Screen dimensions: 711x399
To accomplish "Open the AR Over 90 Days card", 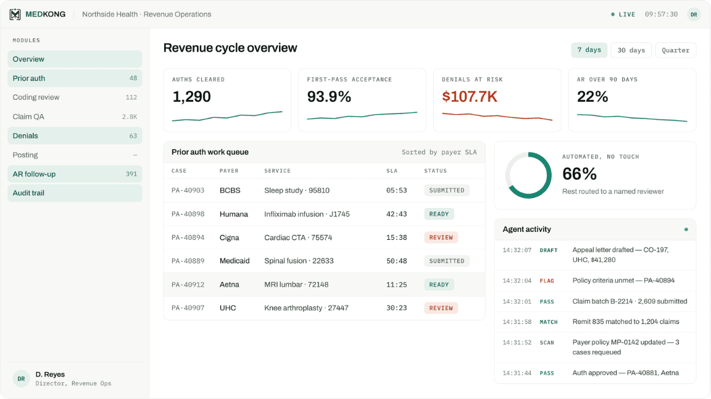I will pyautogui.click(x=632, y=100).
